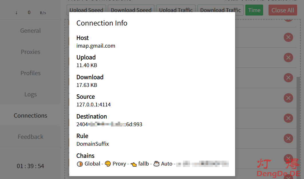Click the 01:39:54 running timer
Viewport: 304px width, 179px height.
coord(30,166)
